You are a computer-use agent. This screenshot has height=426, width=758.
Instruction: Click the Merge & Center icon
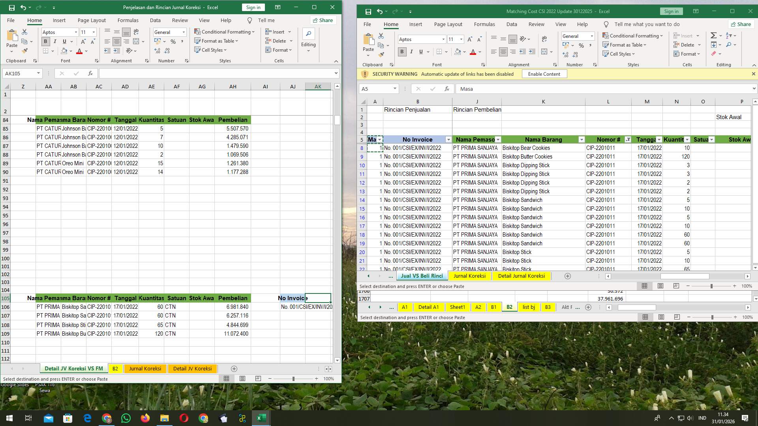click(x=136, y=41)
